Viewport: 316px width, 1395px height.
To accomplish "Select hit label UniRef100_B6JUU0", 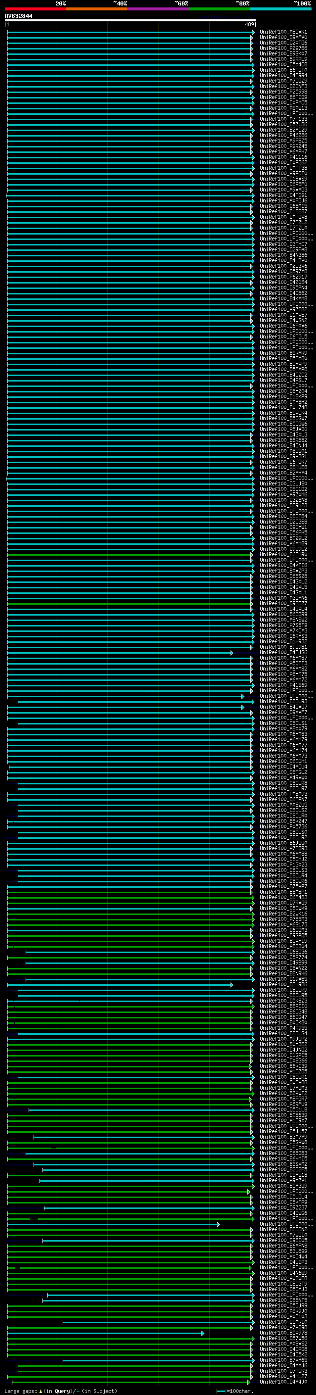I will coord(283,843).
